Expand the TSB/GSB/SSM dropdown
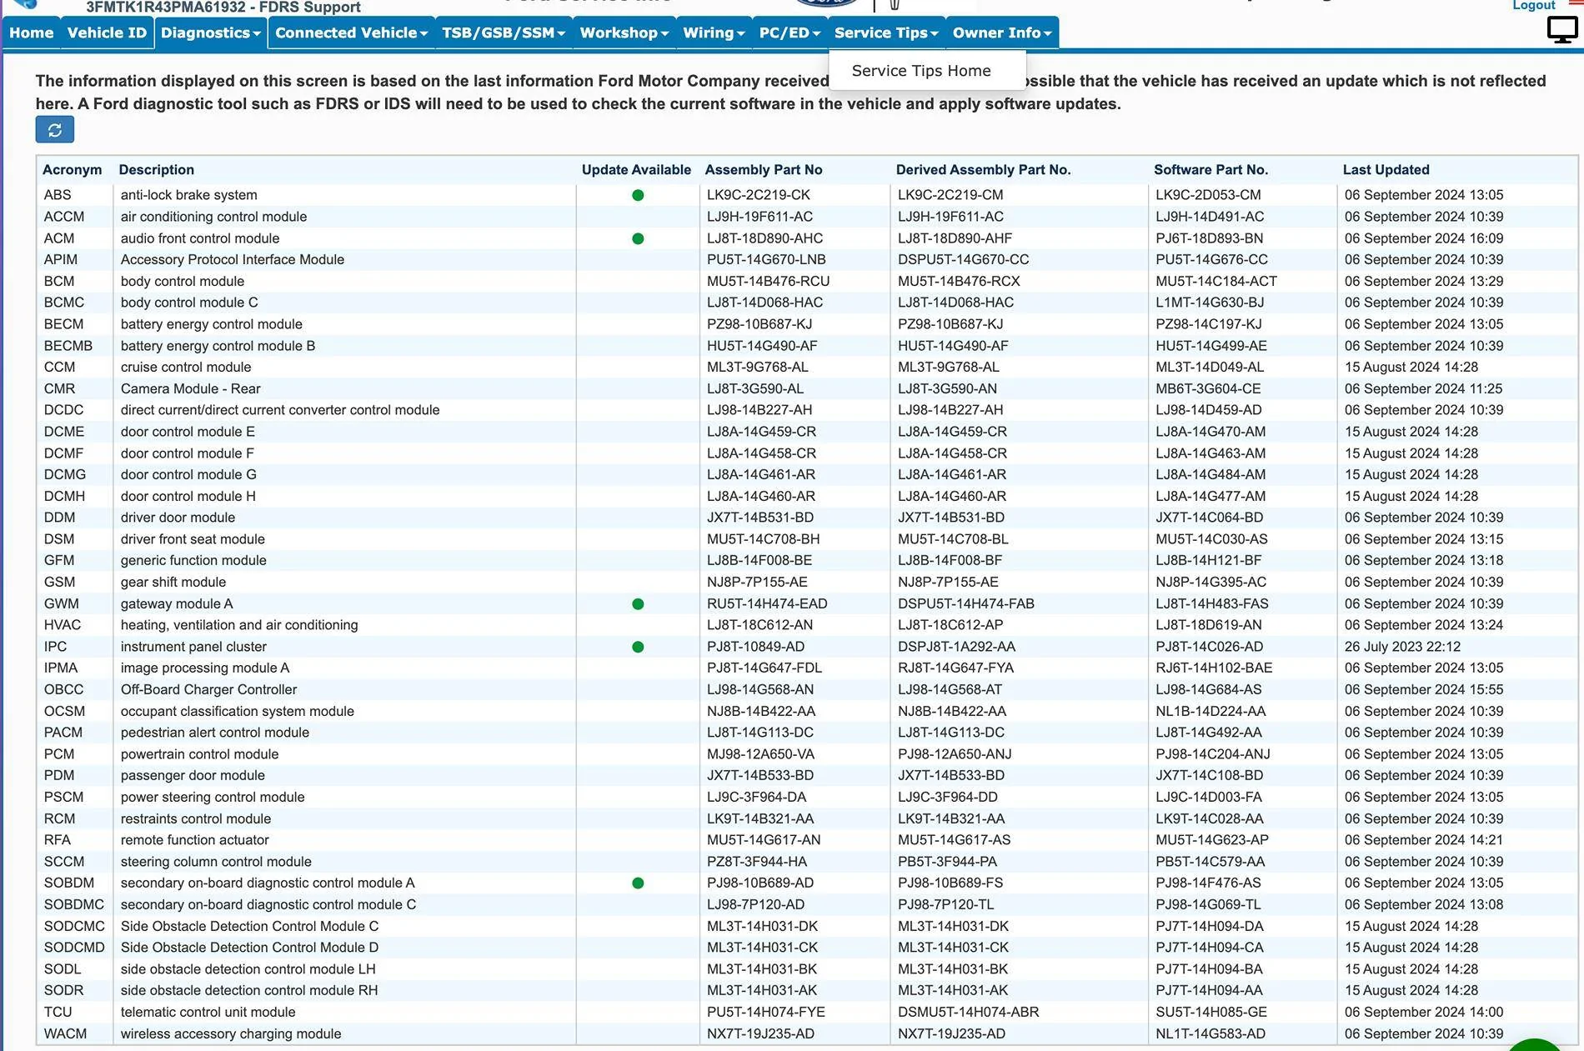 (x=504, y=33)
